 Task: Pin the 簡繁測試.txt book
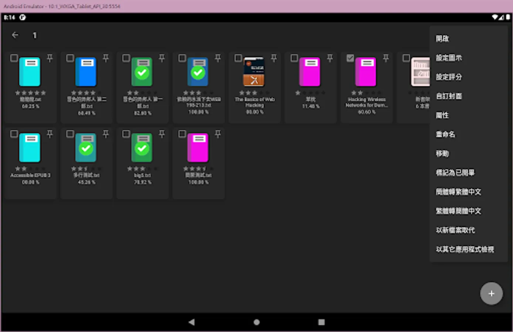[x=218, y=134]
